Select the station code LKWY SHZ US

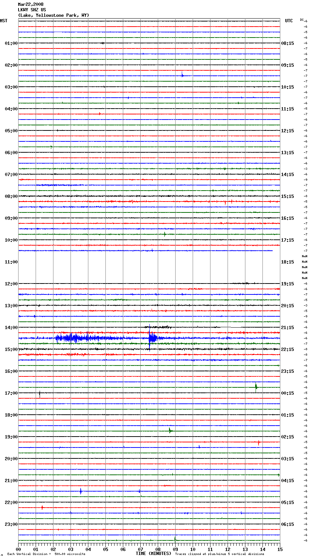(x=32, y=10)
